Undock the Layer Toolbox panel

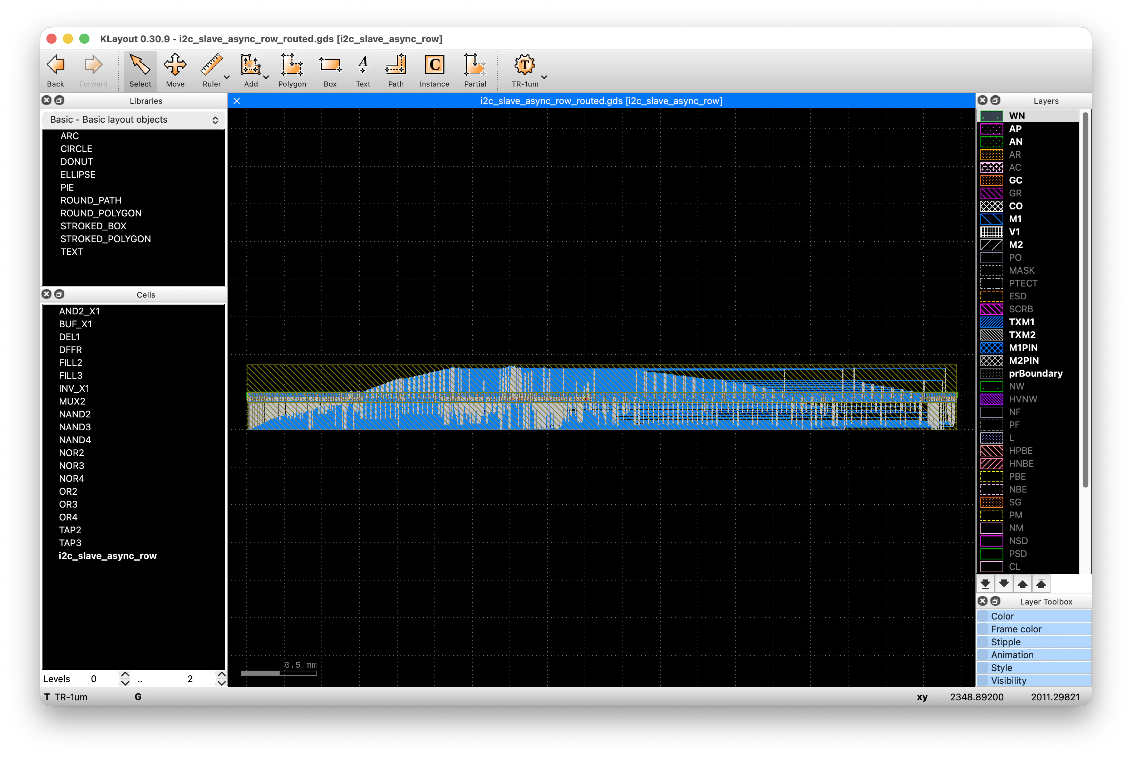(995, 601)
